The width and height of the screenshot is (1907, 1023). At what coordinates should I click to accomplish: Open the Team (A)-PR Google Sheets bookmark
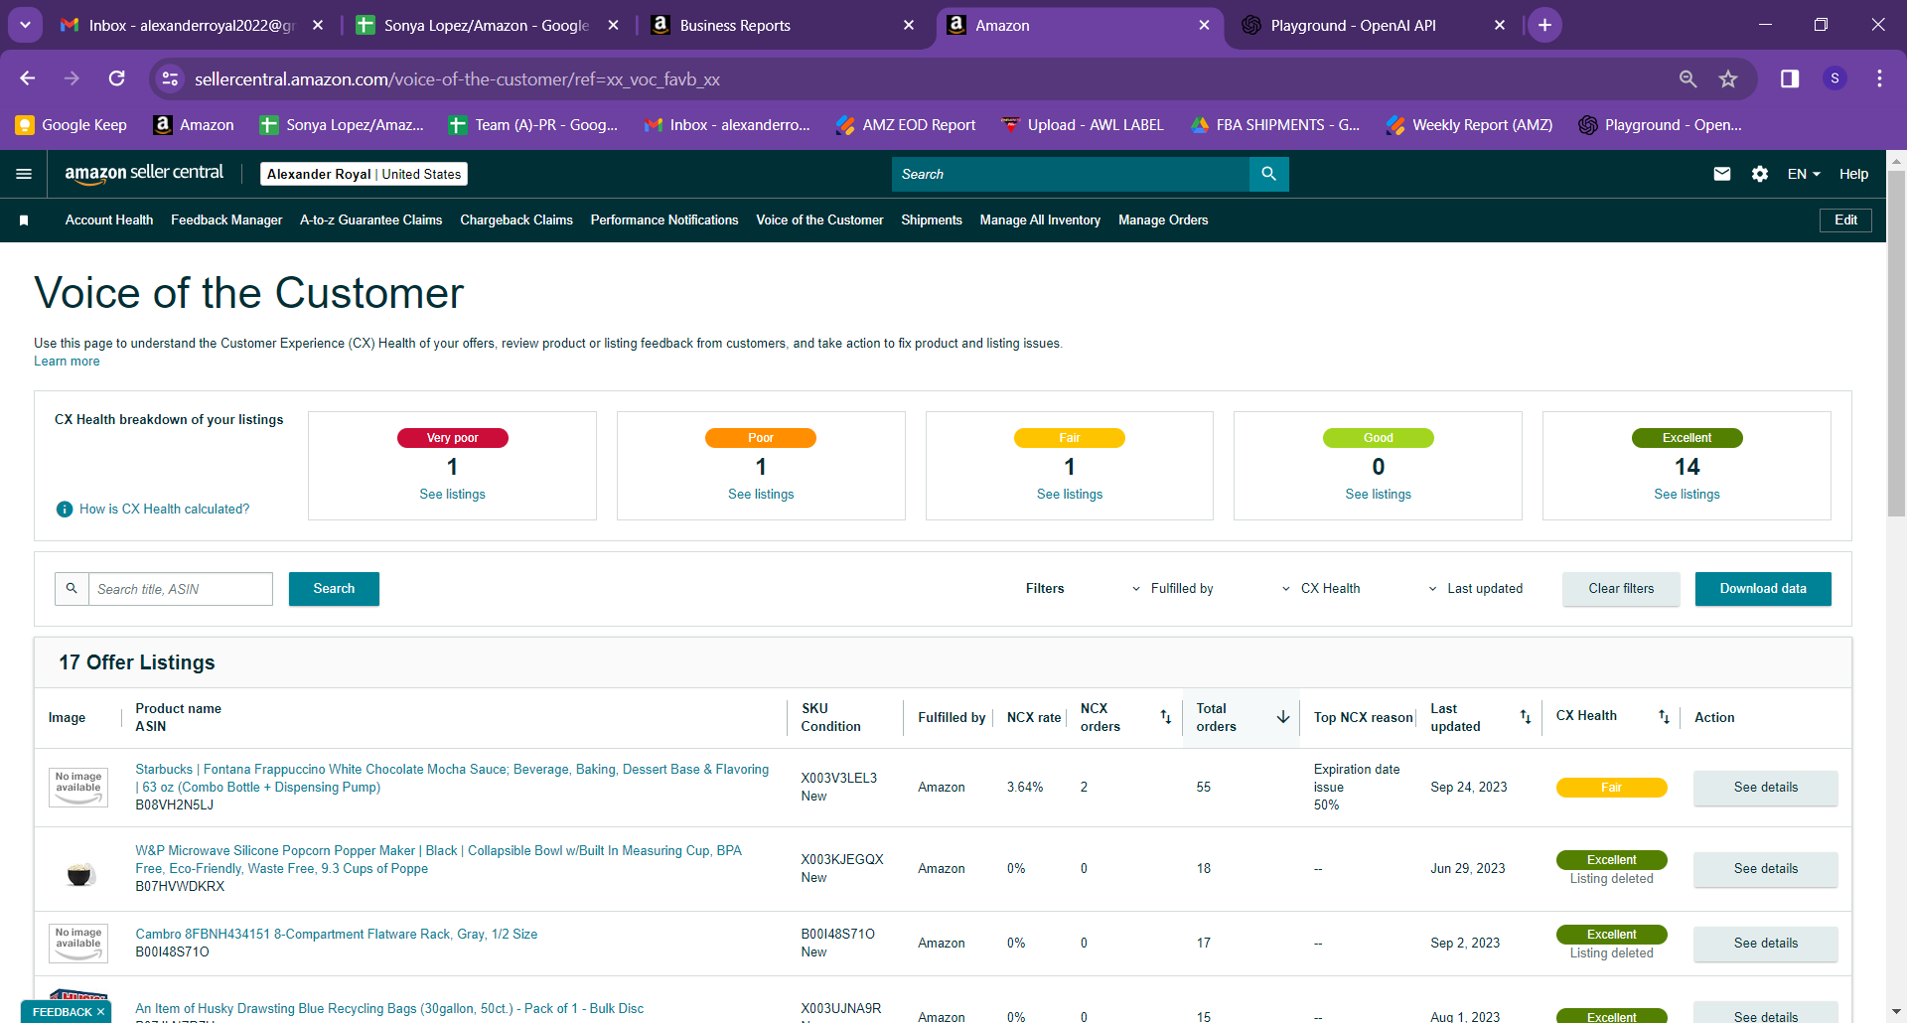(x=533, y=125)
